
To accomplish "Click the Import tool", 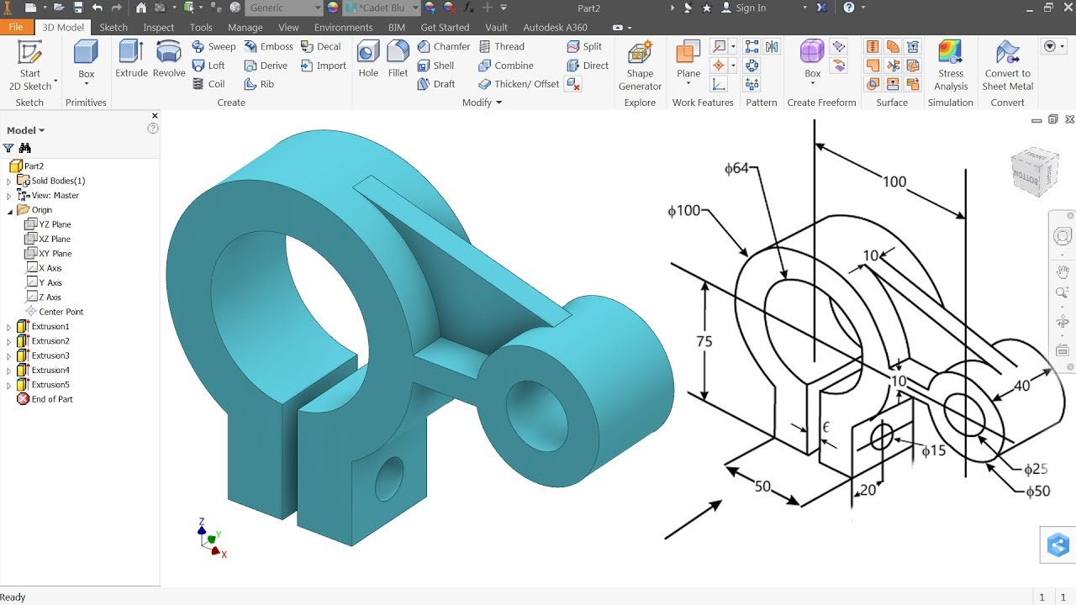I will point(323,66).
